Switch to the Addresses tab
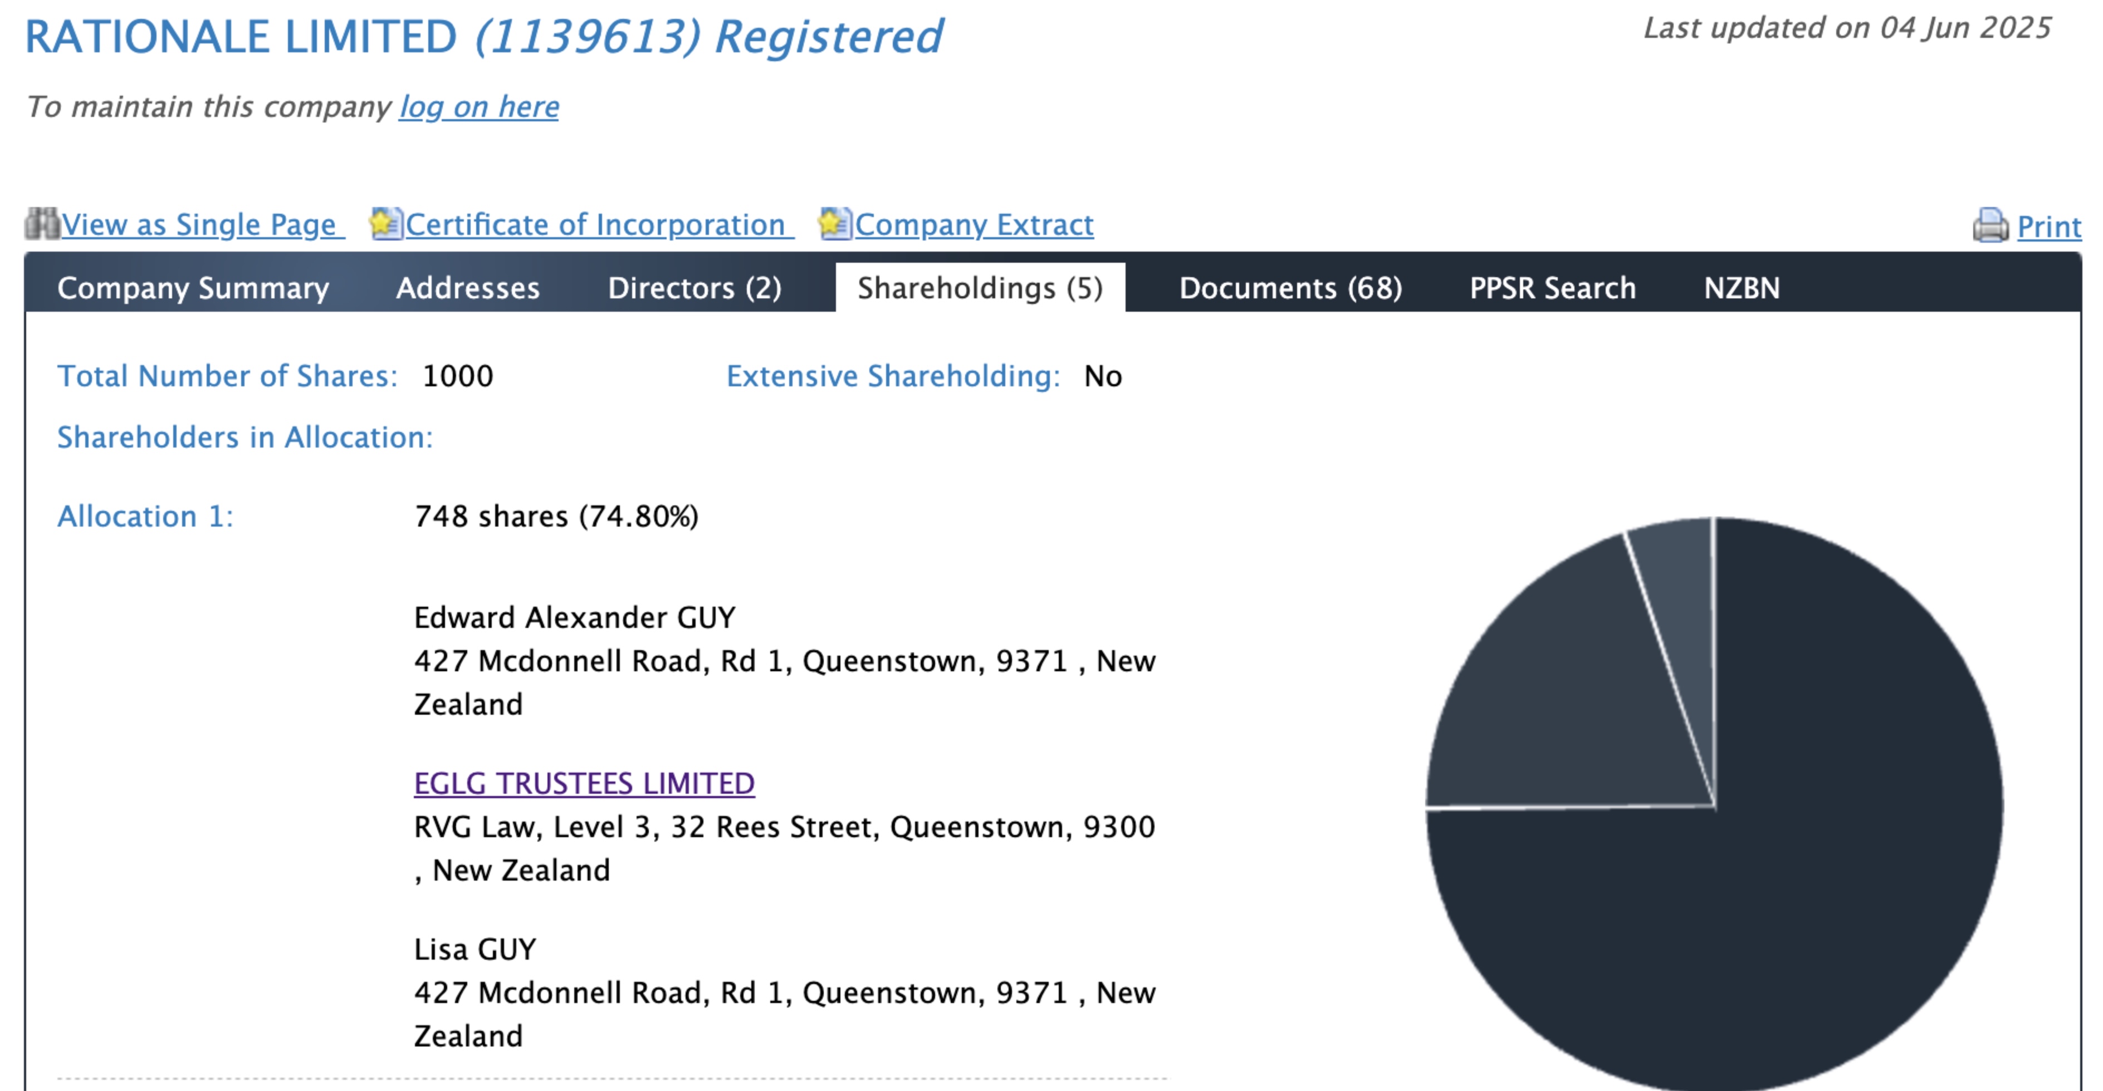The height and width of the screenshot is (1091, 2103). point(468,288)
